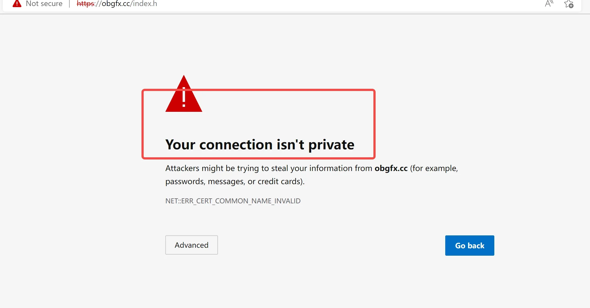Click the blue Go back button
This screenshot has height=308, width=590.
[470, 246]
